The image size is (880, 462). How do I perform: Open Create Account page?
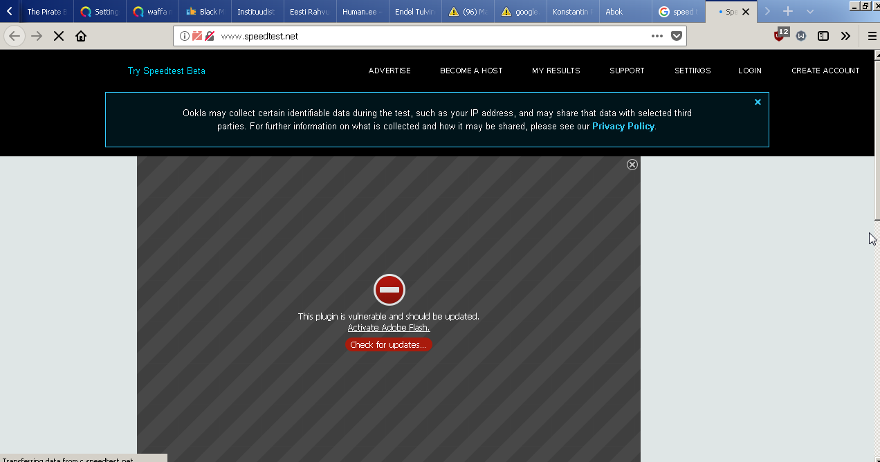point(825,71)
